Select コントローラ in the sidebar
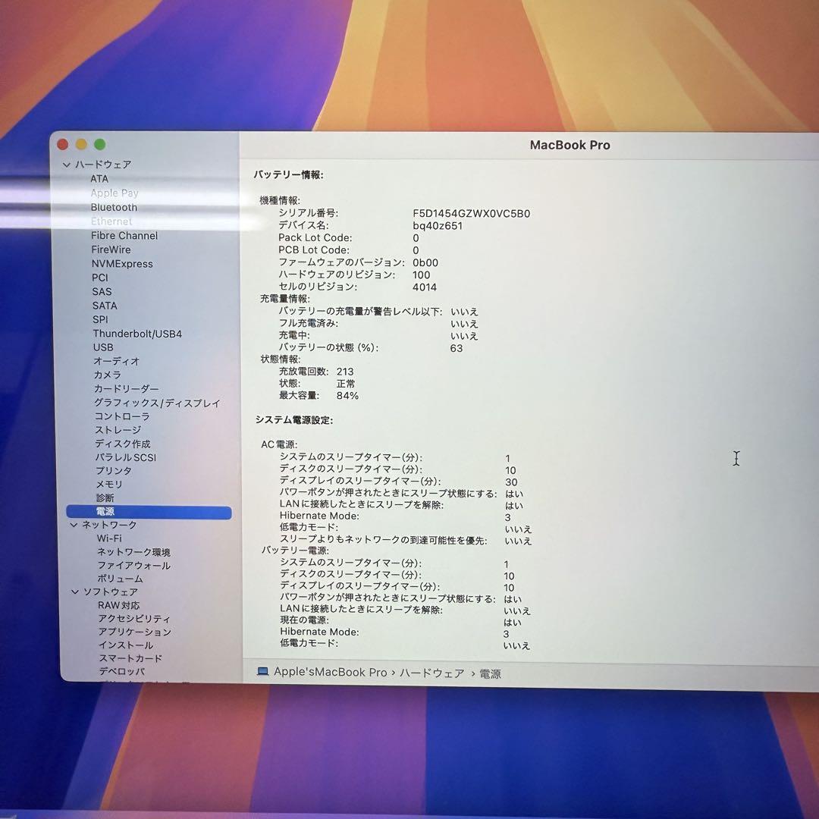This screenshot has width=819, height=819. coord(121,416)
